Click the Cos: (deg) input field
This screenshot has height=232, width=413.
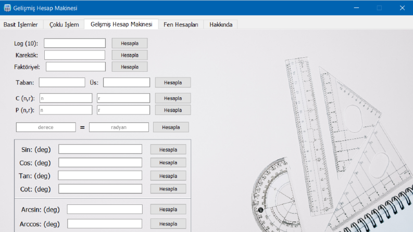click(x=100, y=163)
